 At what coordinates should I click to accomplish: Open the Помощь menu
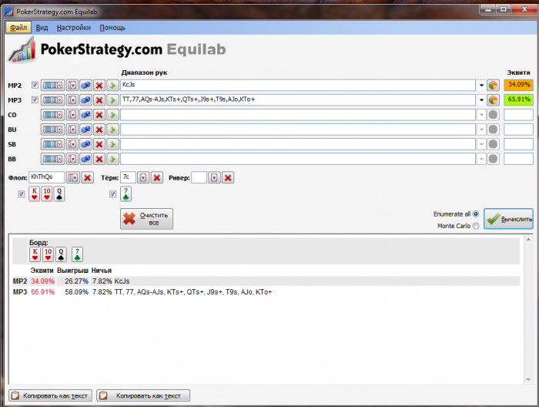pos(112,28)
